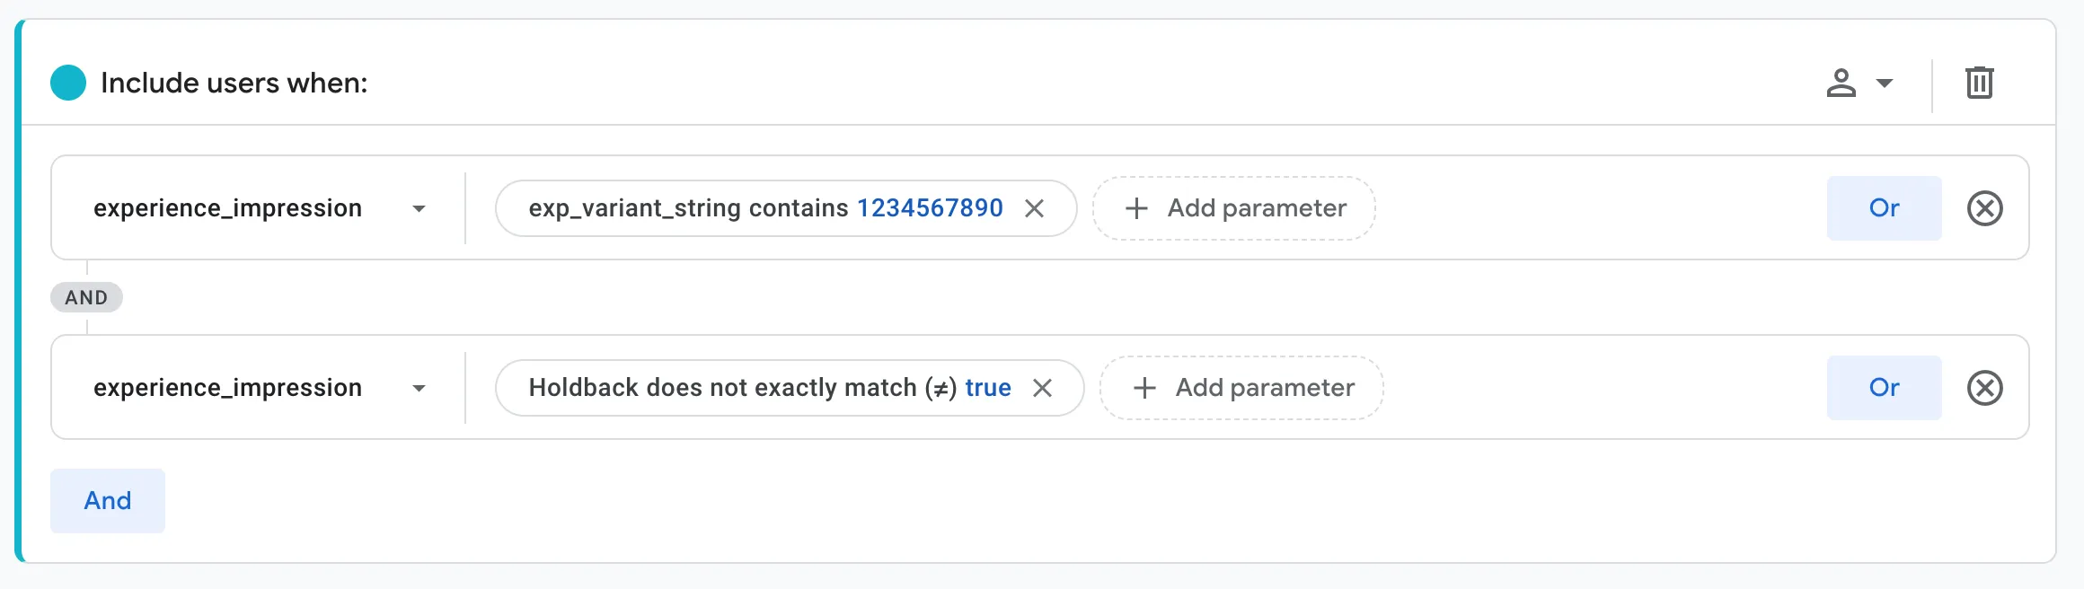Remove the exp_variant_string contains 1234567890 parameter
The width and height of the screenshot is (2084, 589).
(x=1034, y=208)
